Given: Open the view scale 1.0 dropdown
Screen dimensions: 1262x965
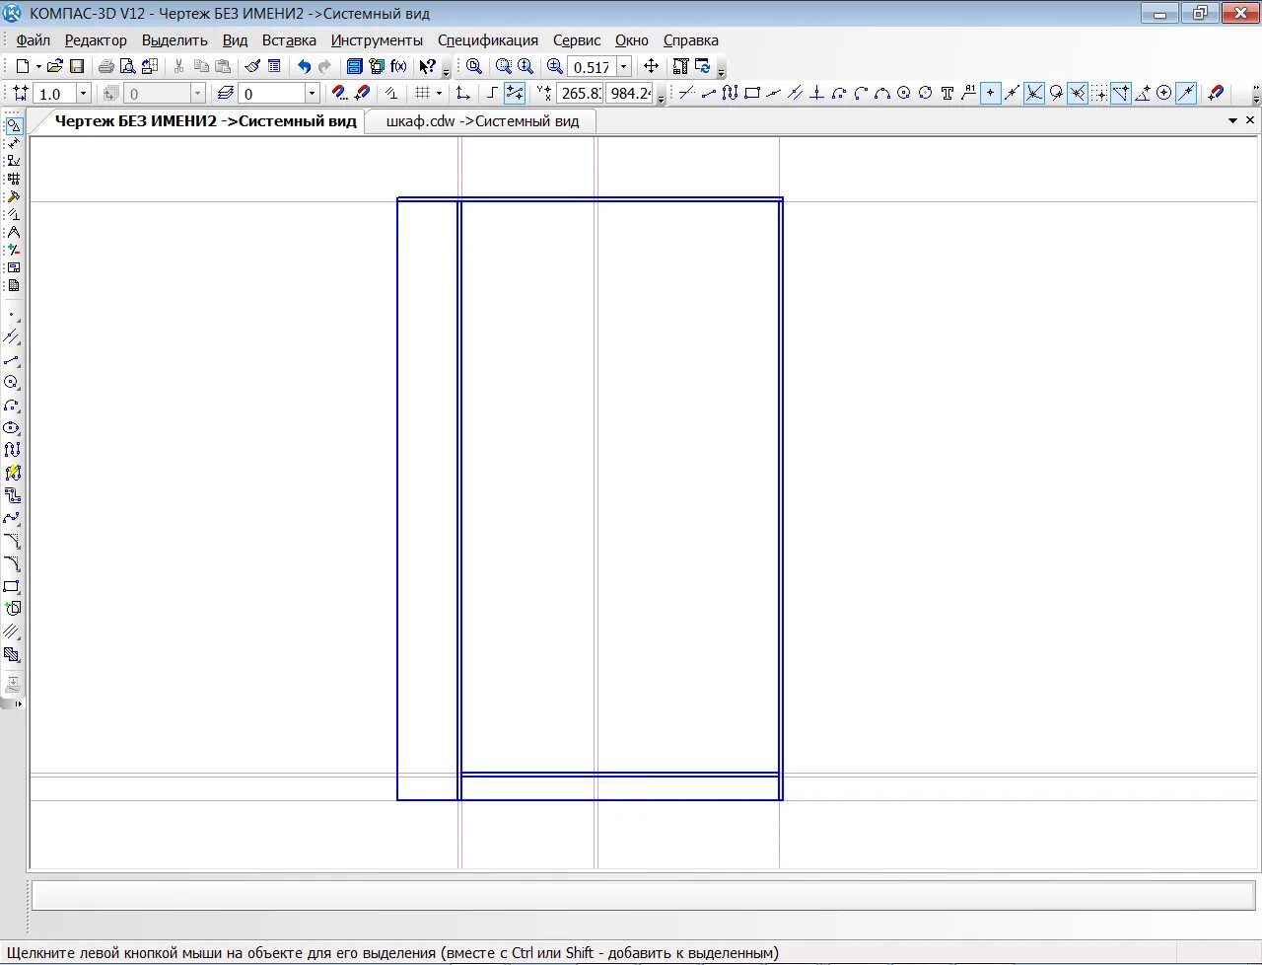Looking at the screenshot, I should pos(83,93).
